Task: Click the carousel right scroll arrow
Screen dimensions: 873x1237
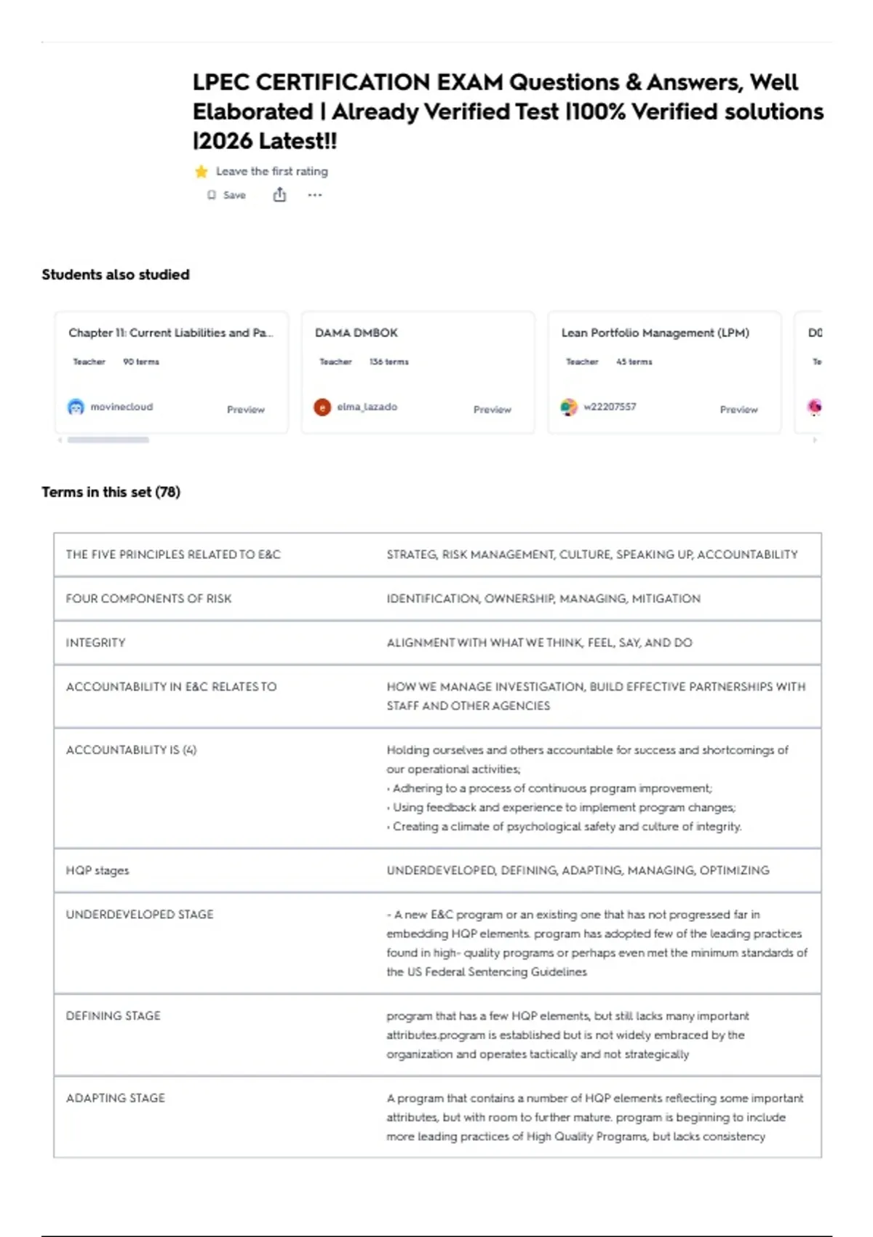Action: click(815, 439)
